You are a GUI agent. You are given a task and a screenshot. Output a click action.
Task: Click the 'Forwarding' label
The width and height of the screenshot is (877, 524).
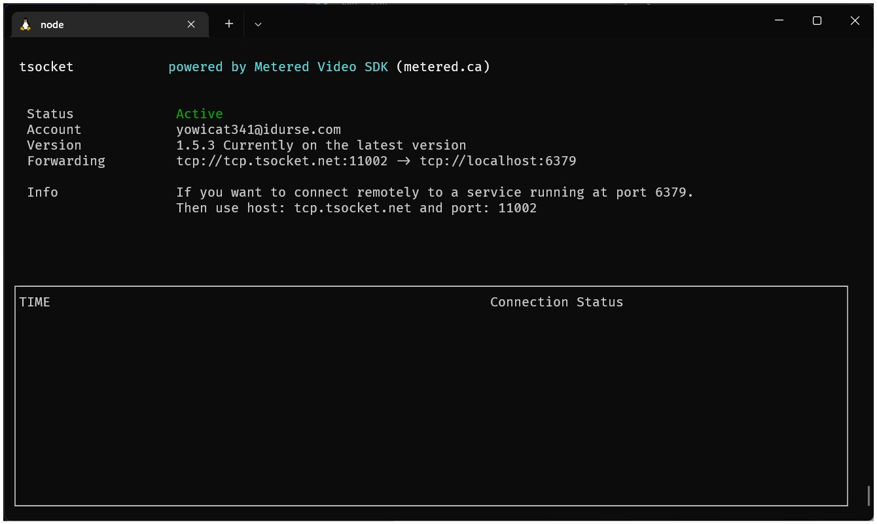66,161
